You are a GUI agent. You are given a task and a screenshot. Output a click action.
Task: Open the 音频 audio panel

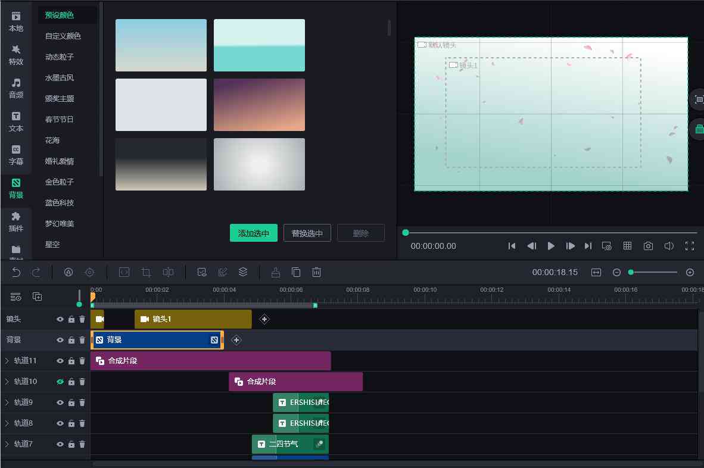pos(15,88)
